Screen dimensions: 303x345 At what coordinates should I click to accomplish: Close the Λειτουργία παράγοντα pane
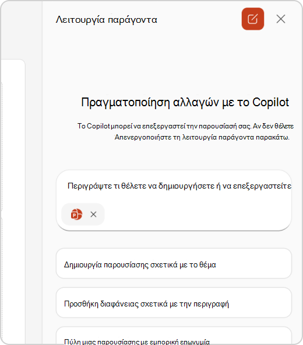point(281,19)
